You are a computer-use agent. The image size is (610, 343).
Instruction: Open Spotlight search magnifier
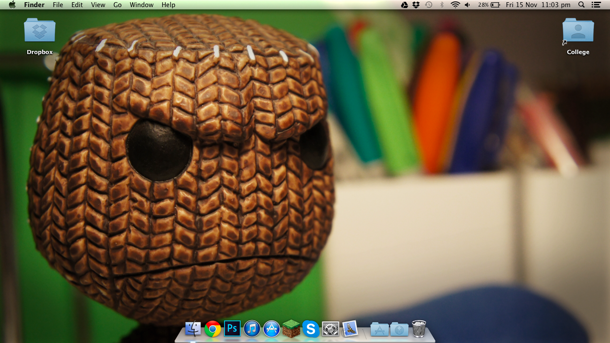(581, 5)
